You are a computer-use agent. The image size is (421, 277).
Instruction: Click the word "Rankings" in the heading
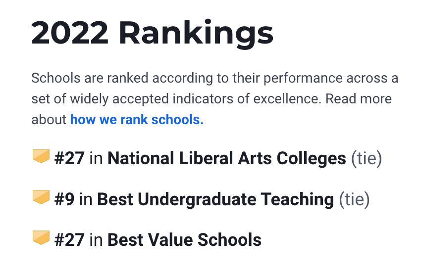196,33
